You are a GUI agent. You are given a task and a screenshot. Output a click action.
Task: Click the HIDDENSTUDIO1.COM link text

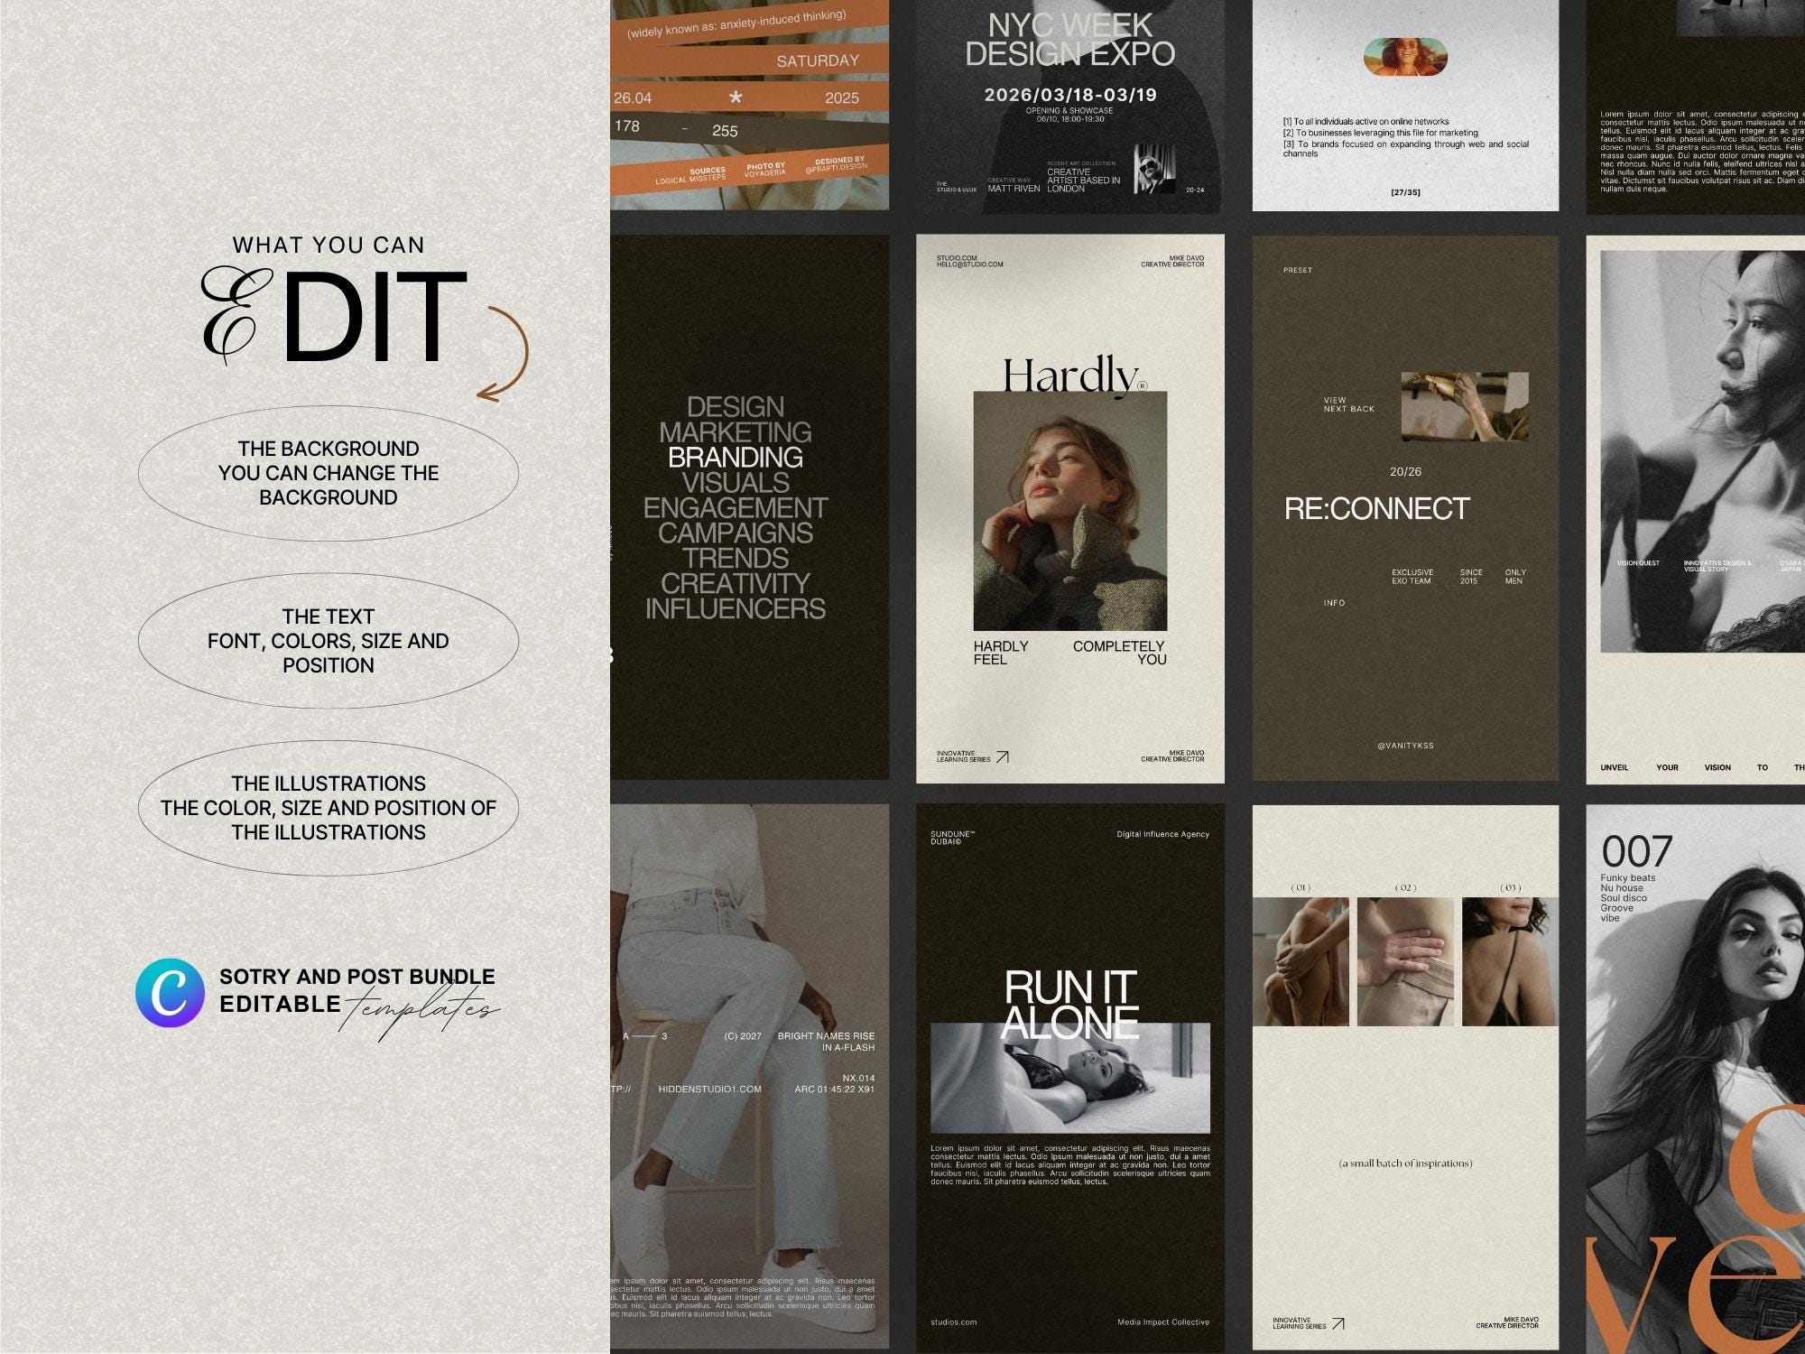click(710, 1090)
